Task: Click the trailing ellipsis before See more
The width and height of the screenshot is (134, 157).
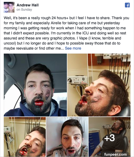Action: tap(62, 49)
